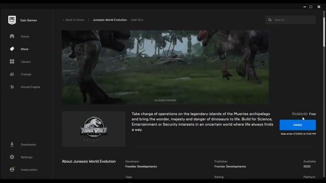Click the Free price label
The image size is (326, 183).
312,114
